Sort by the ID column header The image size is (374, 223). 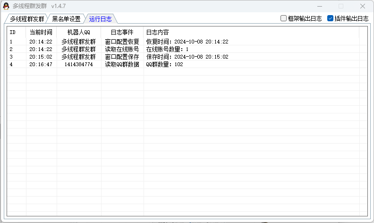point(13,32)
